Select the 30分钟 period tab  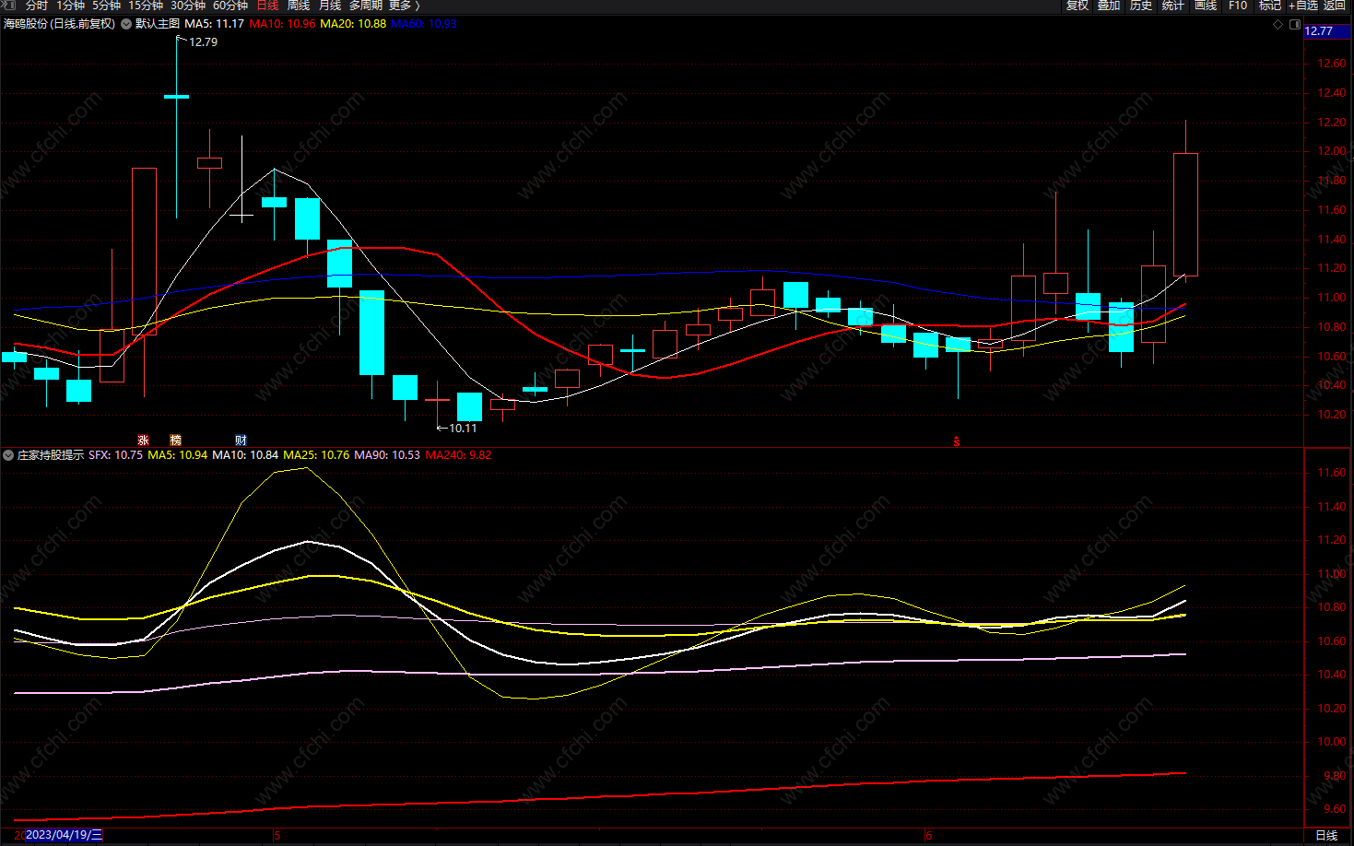(x=188, y=5)
